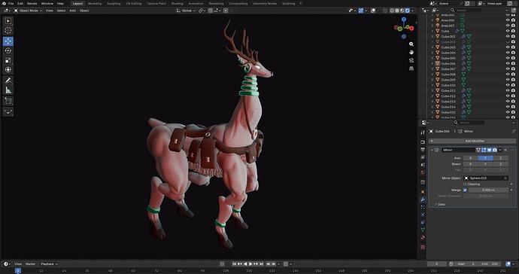
Task: Select the Cursor tool in the toolbar
Action: 8,30
